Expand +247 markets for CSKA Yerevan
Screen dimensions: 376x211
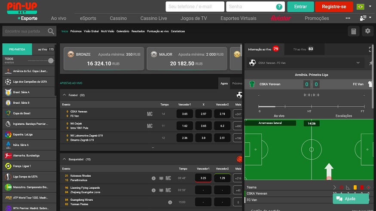click(x=238, y=114)
